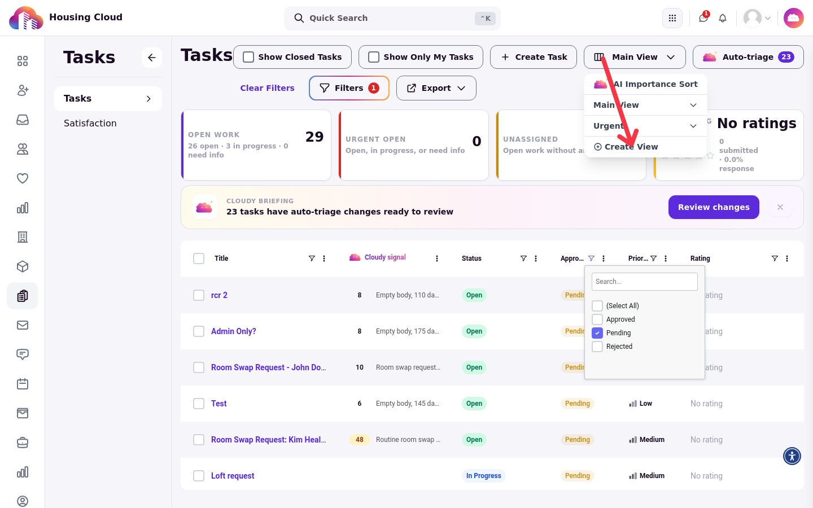Screen dimensions: 813x508
Task: Open the inbox tray icon in sidebar
Action: click(x=23, y=120)
